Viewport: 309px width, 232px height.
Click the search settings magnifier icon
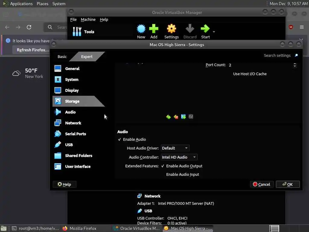[x=296, y=56]
